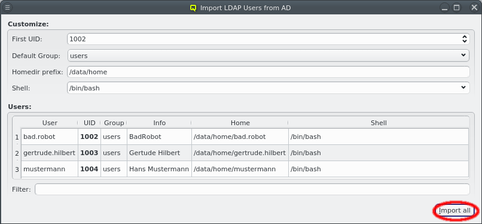Click the /bin/bash shell cell for mustermann
The height and width of the screenshot is (224, 482).
379,169
